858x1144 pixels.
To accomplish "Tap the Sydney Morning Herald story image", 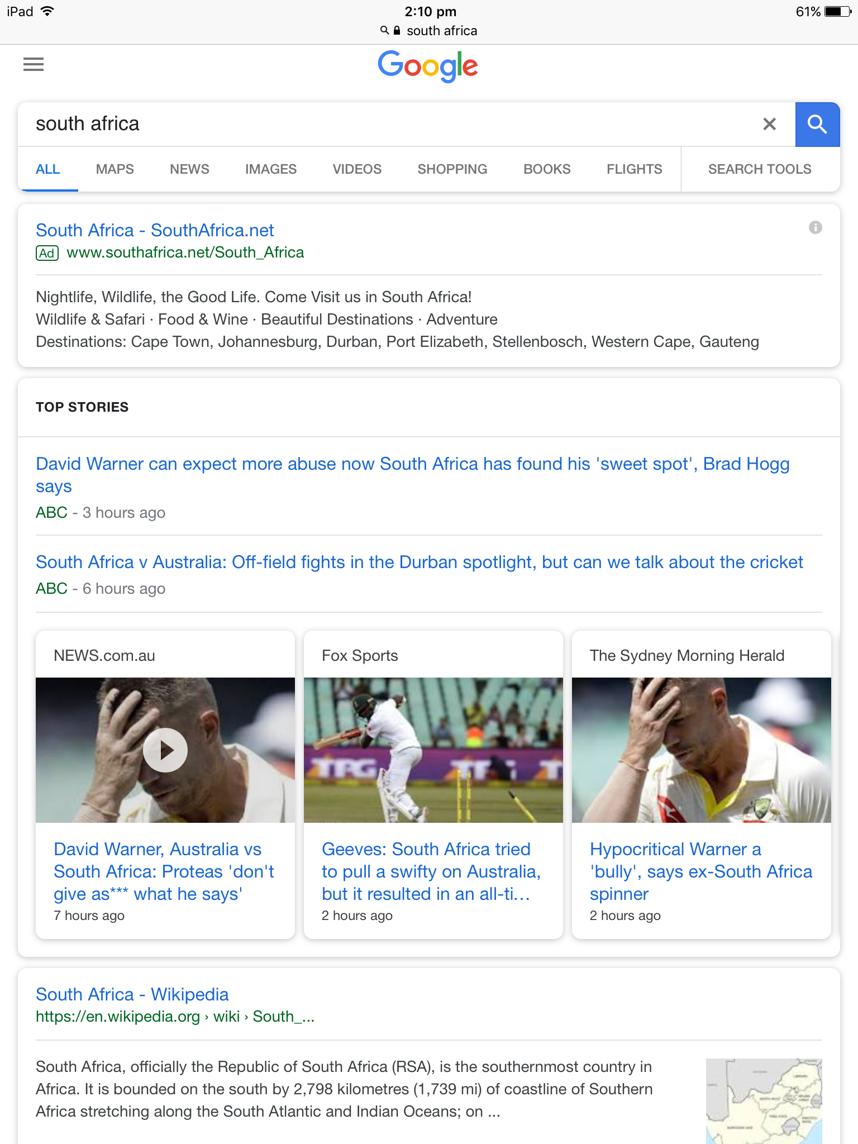I will [702, 750].
